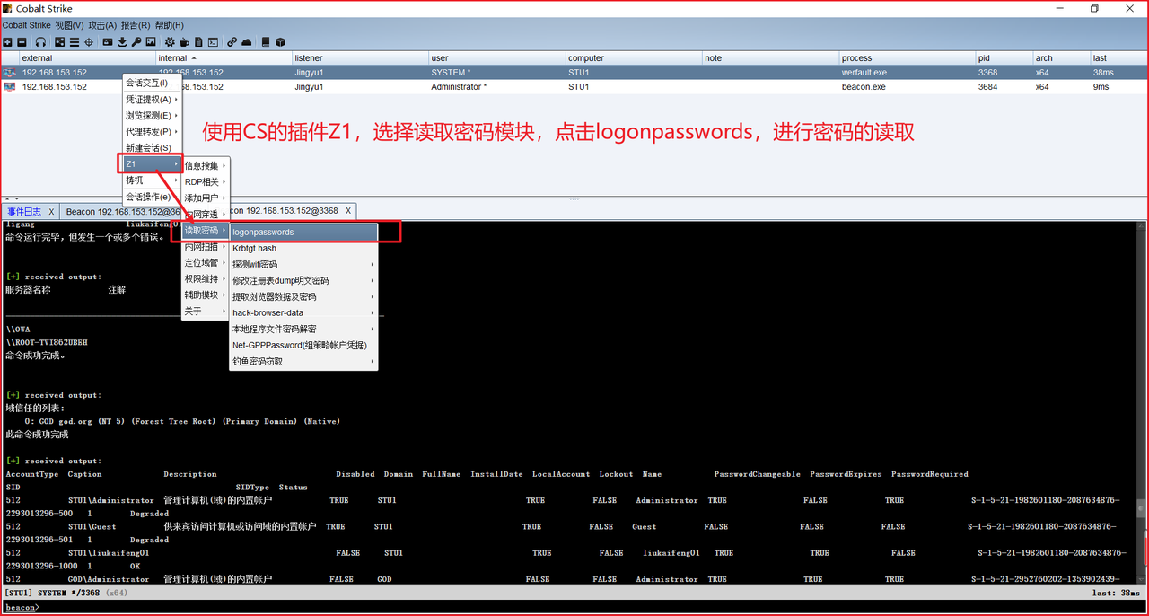The width and height of the screenshot is (1149, 616).
Task: Select logonpasswords in the password menu
Action: [x=303, y=232]
